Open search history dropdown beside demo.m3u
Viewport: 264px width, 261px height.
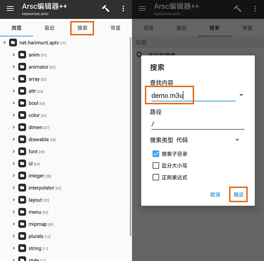pos(241,95)
